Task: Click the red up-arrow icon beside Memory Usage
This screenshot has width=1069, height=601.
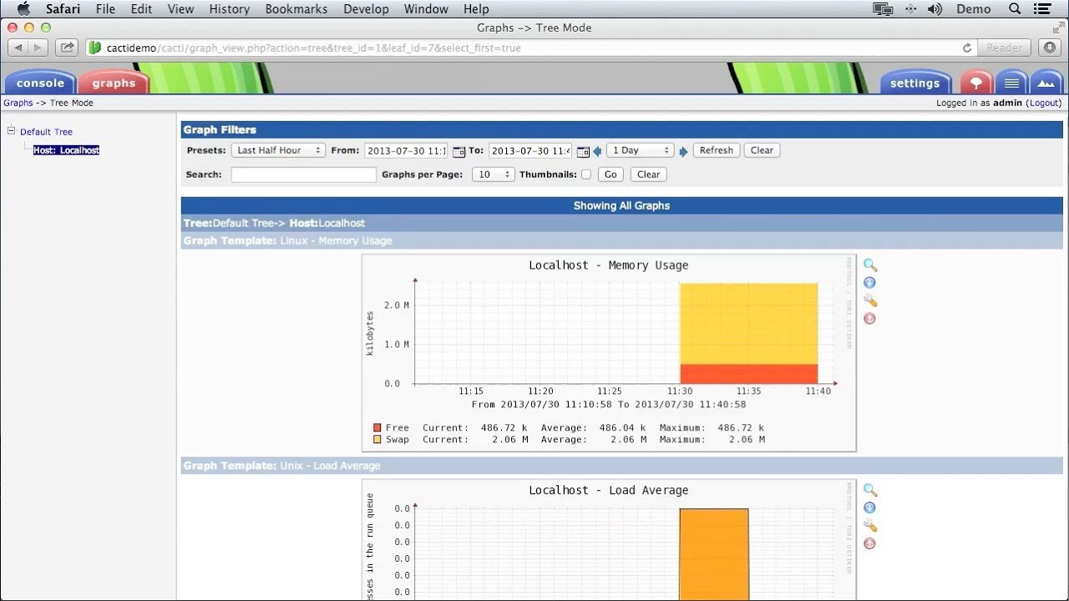Action: [869, 319]
